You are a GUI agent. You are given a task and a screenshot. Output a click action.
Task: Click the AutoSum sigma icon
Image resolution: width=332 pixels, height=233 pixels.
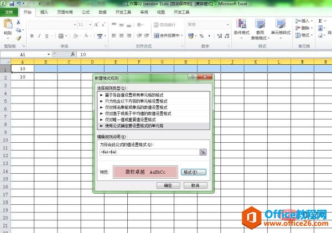[x=320, y=21]
